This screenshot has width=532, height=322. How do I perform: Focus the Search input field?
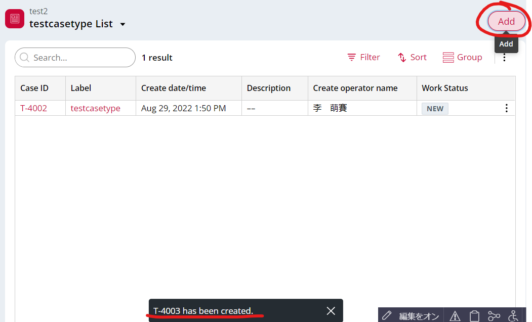(x=75, y=58)
